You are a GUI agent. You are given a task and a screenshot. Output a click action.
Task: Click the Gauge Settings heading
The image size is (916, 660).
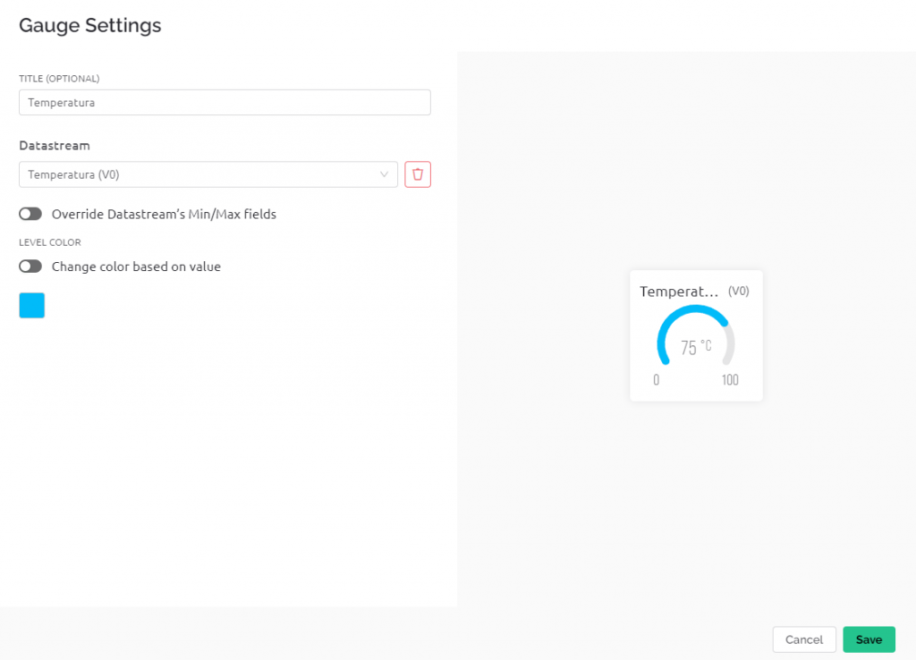click(90, 25)
